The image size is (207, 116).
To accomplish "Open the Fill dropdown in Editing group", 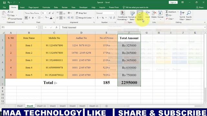I will [x=169, y=15].
